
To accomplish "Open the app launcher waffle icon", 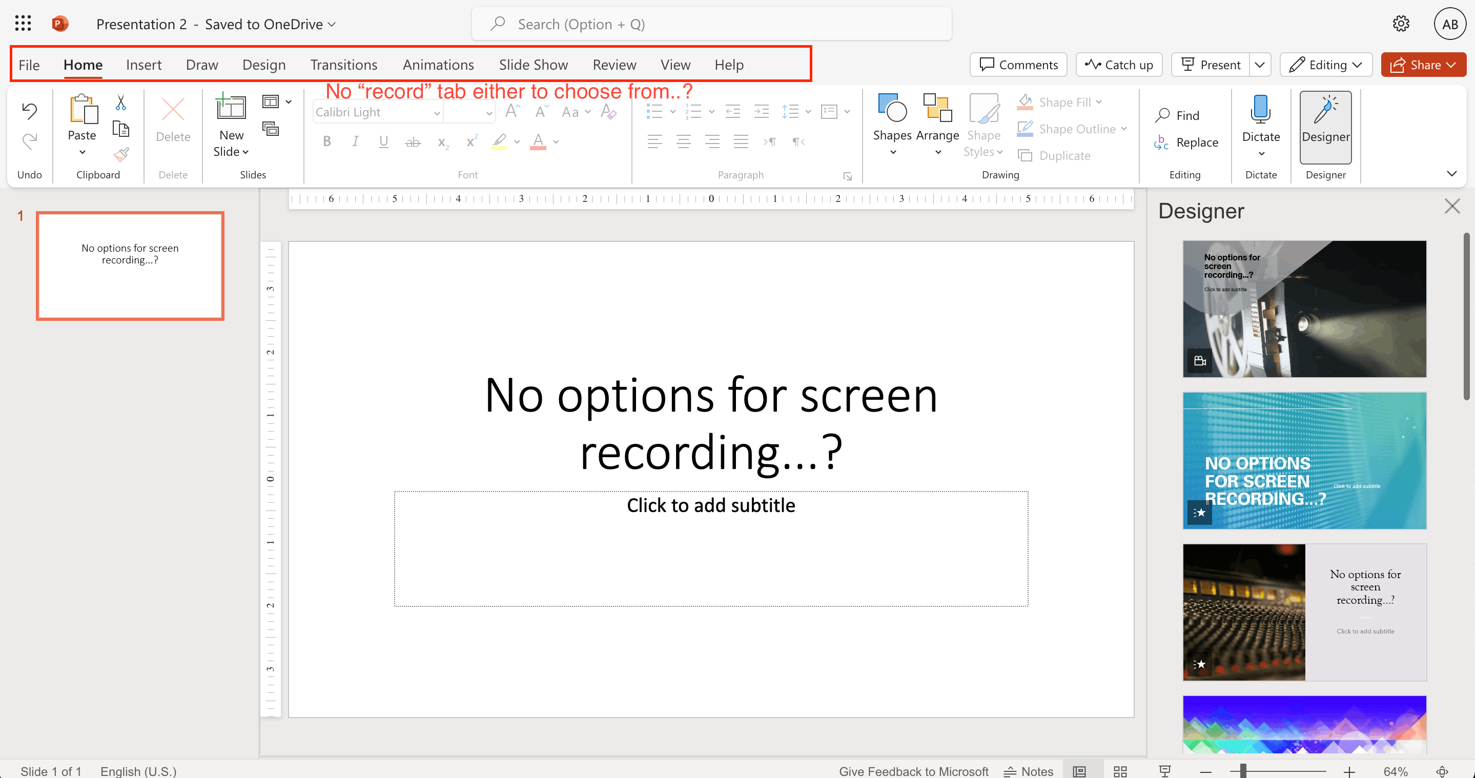I will coord(23,24).
